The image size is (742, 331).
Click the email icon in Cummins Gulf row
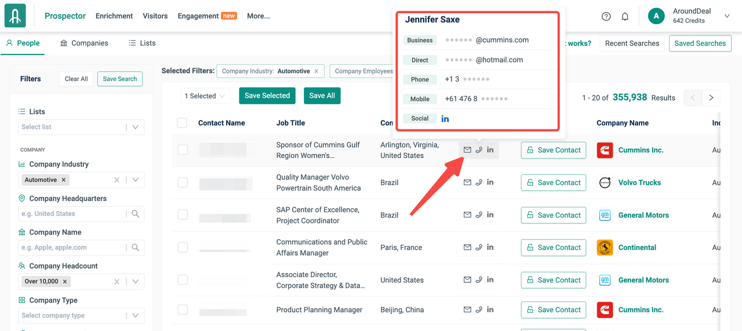coord(467,150)
